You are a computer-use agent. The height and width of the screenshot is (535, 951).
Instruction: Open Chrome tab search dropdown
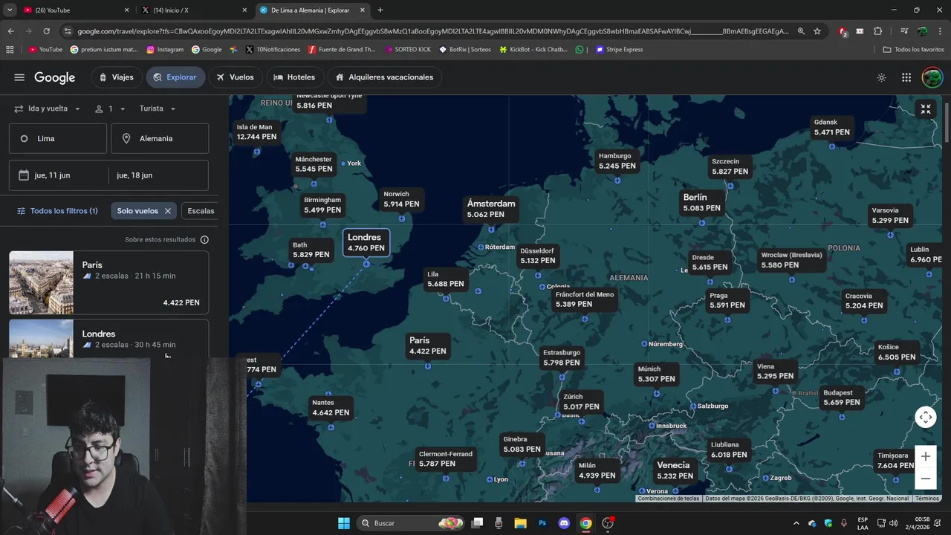point(10,10)
